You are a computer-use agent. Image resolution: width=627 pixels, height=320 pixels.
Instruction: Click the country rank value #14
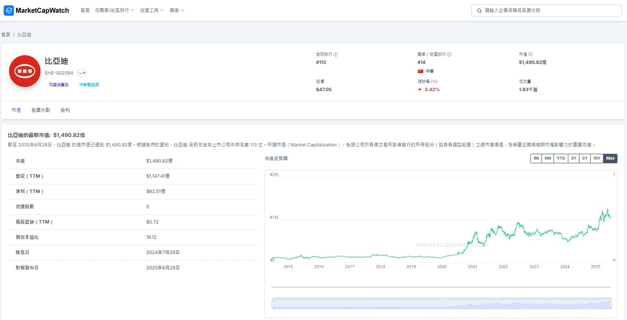[421, 62]
